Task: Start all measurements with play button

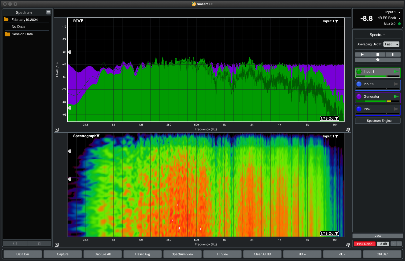Action: tap(362, 54)
